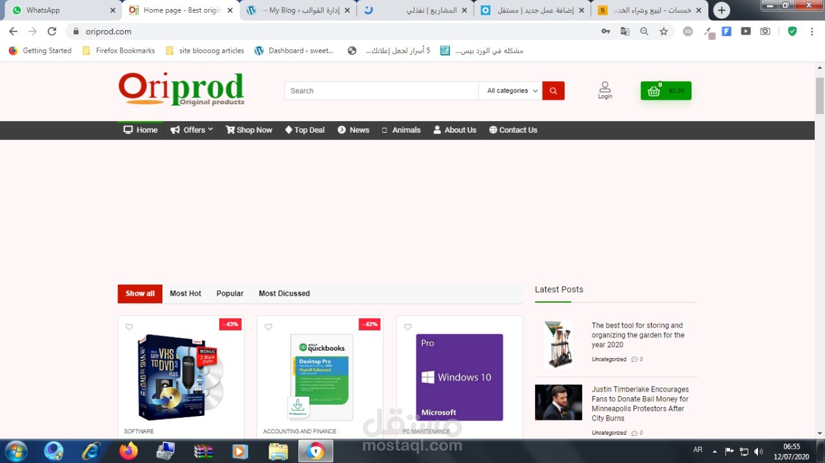This screenshot has height=463, width=825.
Task: Open the zoom magnifier icon in address bar
Action: click(644, 31)
